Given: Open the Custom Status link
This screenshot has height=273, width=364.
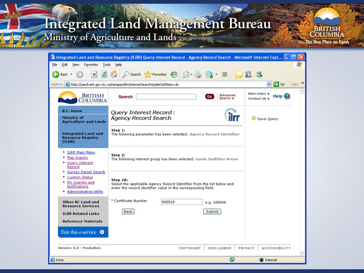Looking at the screenshot, I should [80, 177].
